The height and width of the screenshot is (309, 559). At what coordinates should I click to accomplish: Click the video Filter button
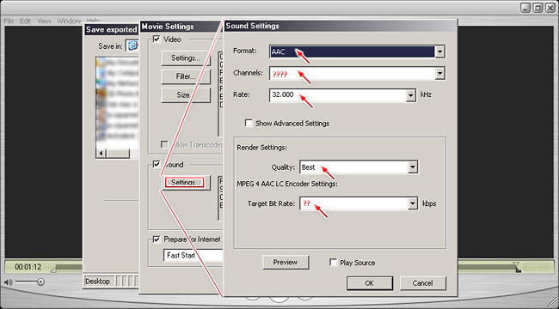(186, 76)
